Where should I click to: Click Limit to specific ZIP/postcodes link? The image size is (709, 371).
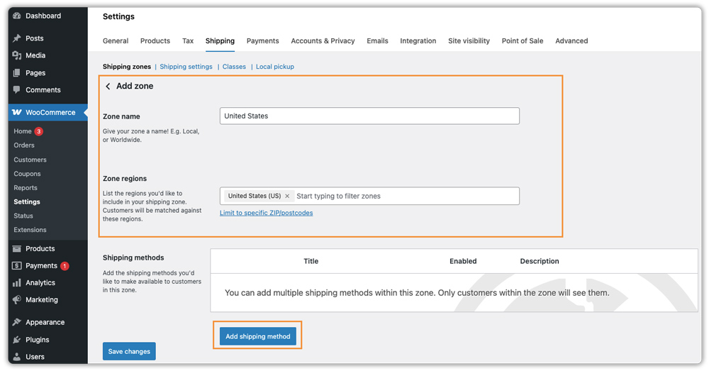(267, 213)
